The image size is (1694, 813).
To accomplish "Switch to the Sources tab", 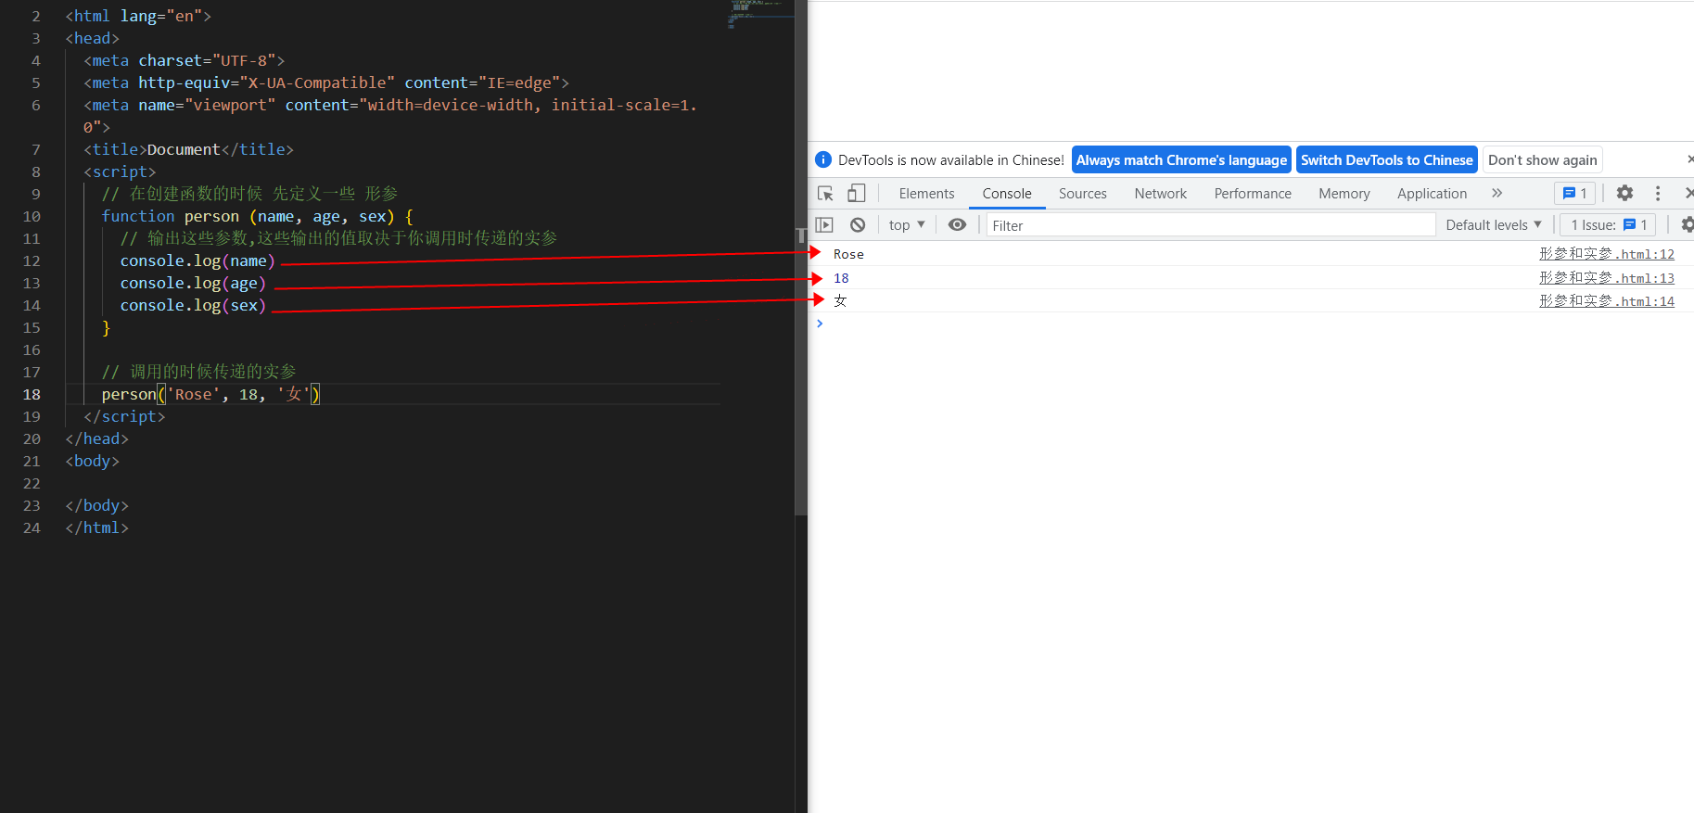I will point(1082,193).
